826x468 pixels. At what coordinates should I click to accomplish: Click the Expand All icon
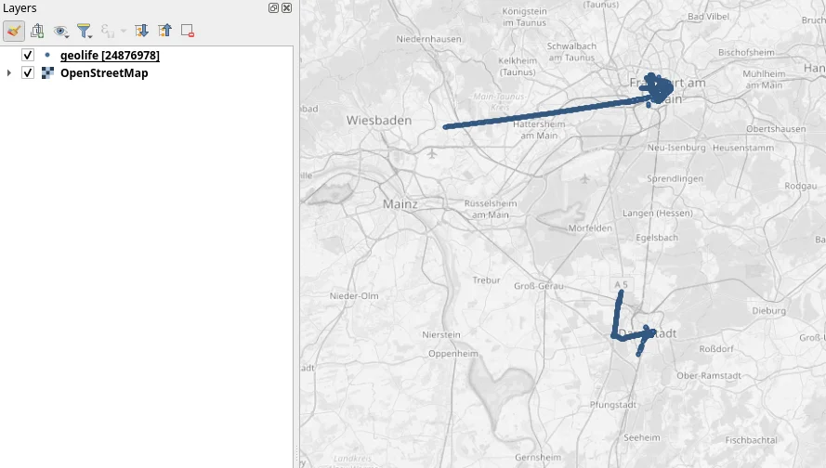[141, 31]
